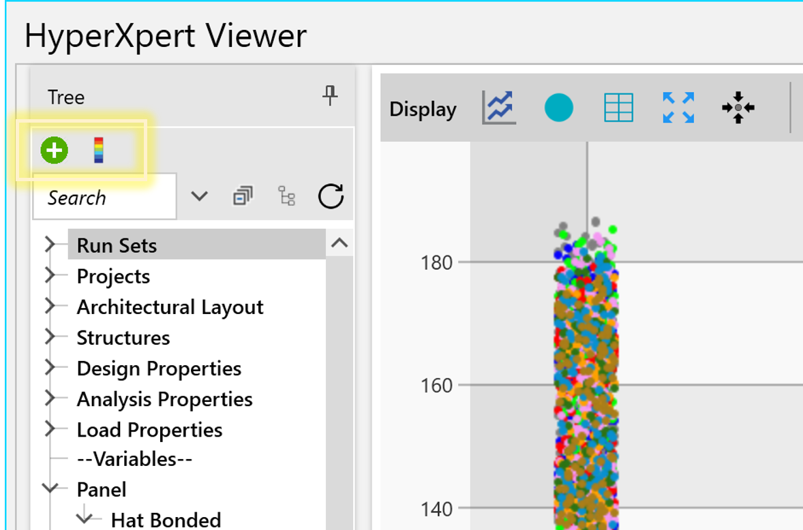
Task: Select the Architectural Layout tree item
Action: 170,307
